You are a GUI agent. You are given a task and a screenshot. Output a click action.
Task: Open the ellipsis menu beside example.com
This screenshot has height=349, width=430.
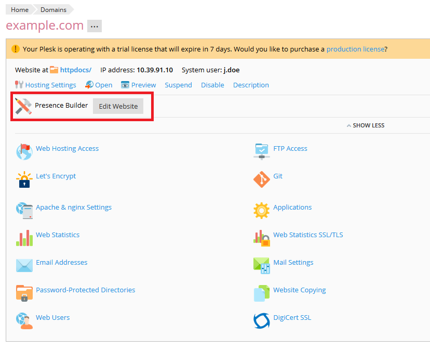(x=94, y=25)
